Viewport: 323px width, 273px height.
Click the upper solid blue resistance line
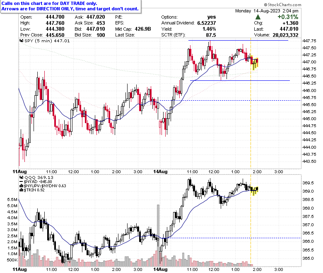238,40
